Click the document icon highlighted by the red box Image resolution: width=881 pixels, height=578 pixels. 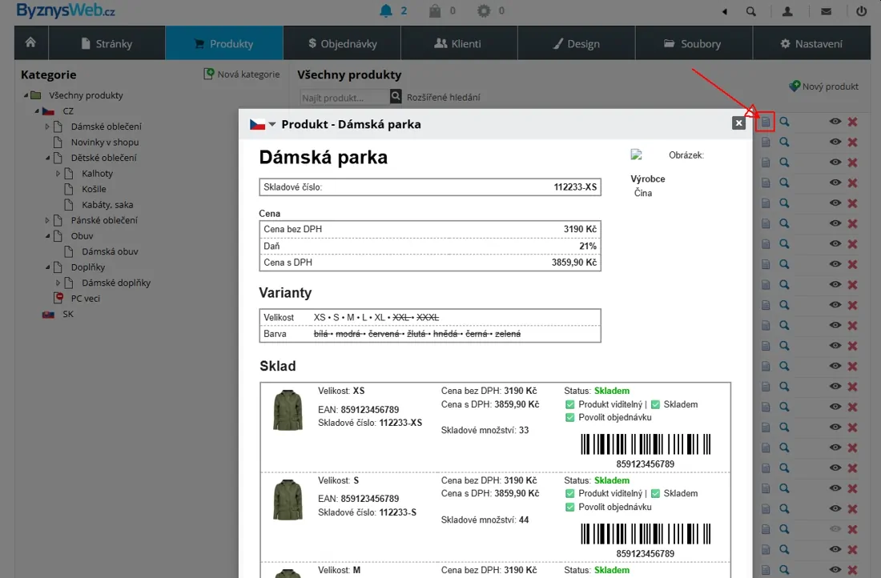765,122
